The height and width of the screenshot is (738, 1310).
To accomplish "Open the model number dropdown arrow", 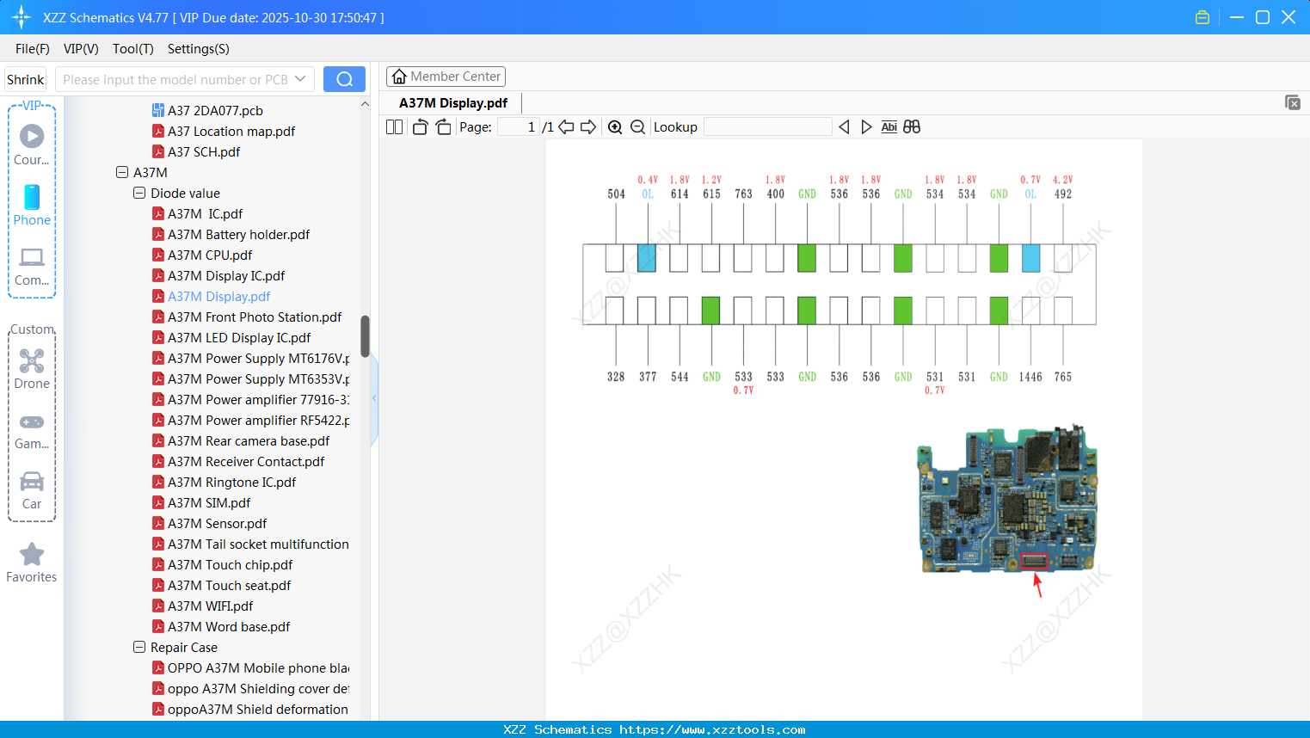I will click(300, 79).
